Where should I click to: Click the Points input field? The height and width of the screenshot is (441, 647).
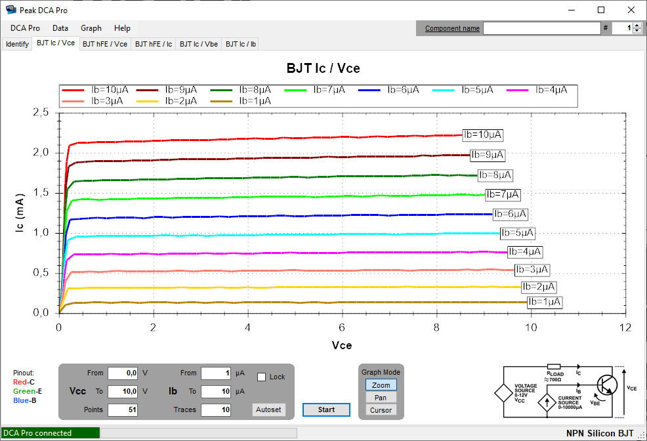pos(123,409)
